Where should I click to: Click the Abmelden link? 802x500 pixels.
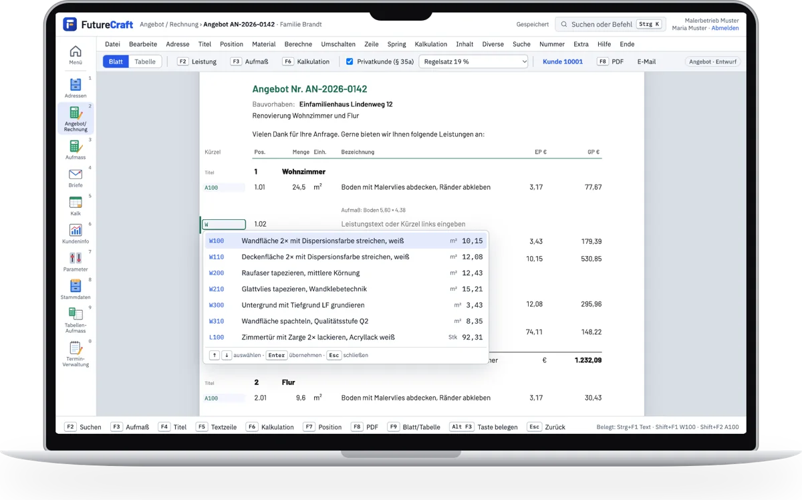pos(725,28)
